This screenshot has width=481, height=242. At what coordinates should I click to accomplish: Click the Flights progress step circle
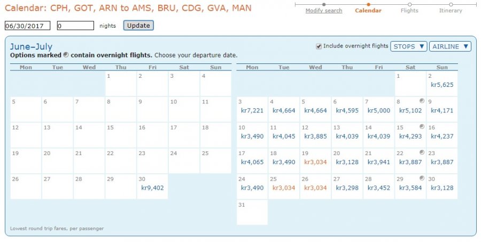point(409,4)
